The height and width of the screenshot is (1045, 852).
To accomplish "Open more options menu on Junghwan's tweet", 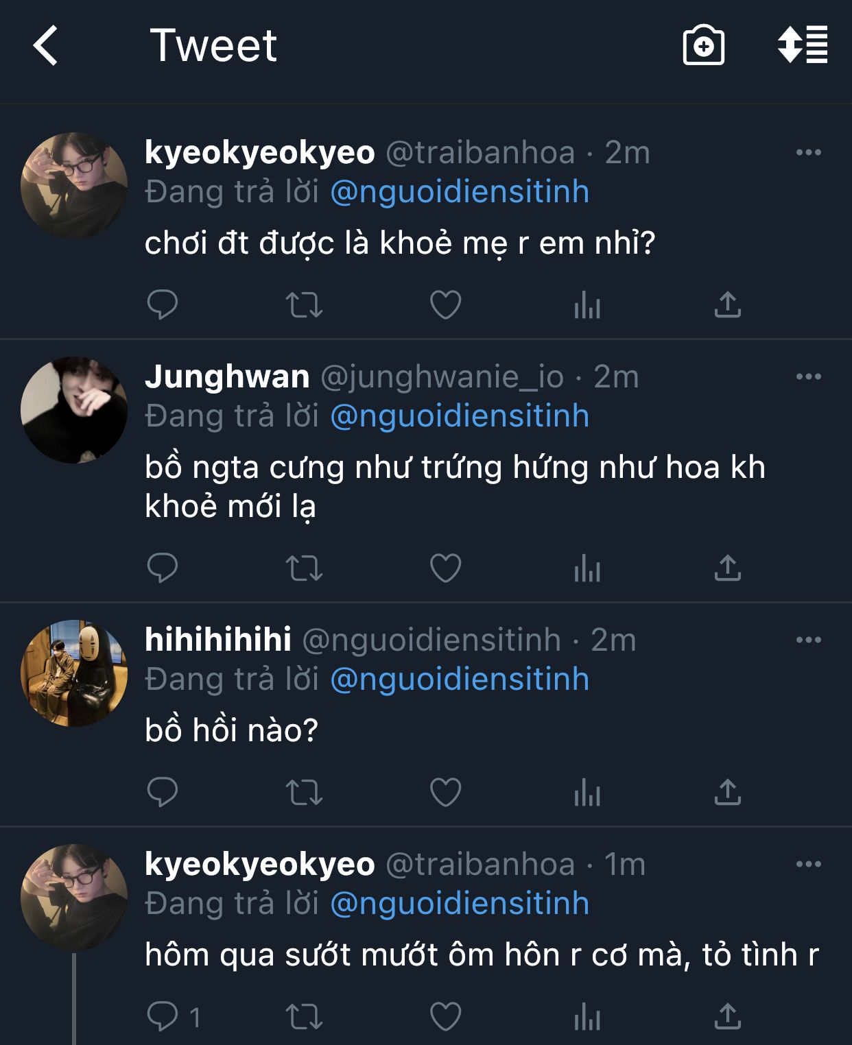I will [808, 376].
